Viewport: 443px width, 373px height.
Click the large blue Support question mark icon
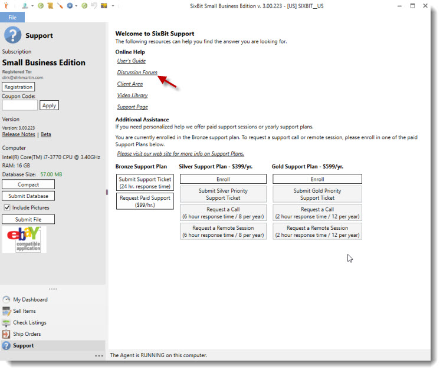point(12,35)
